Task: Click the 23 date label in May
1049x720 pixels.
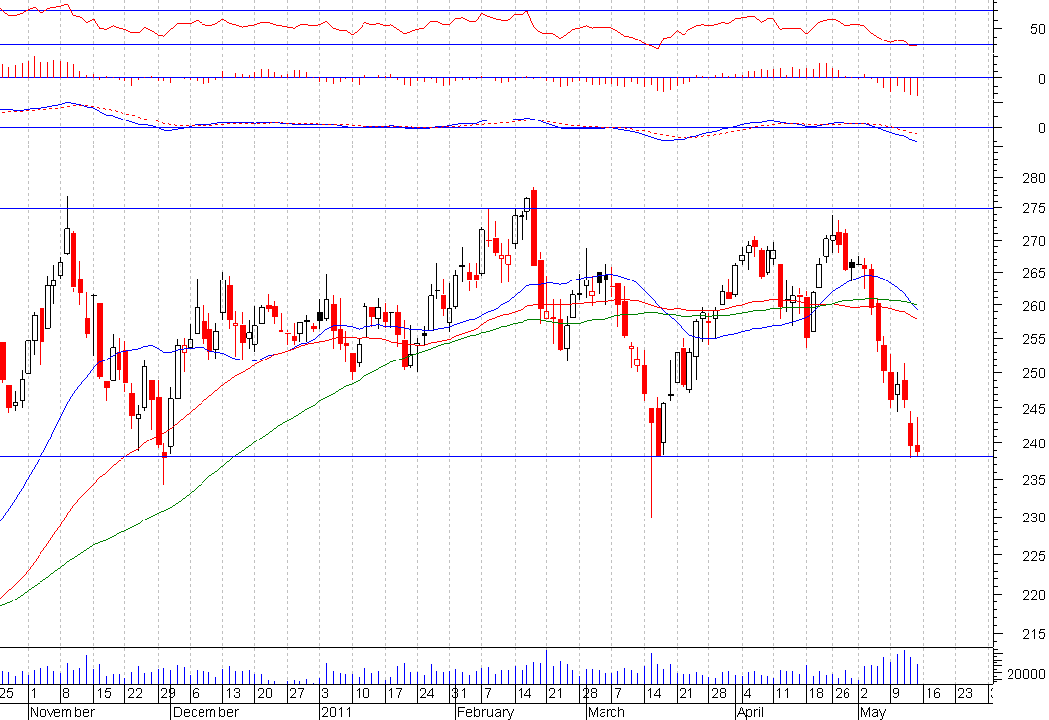Action: 965,694
